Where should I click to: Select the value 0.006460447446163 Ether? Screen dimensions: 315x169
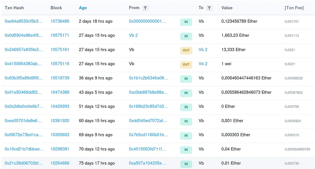pyautogui.click(x=246, y=78)
